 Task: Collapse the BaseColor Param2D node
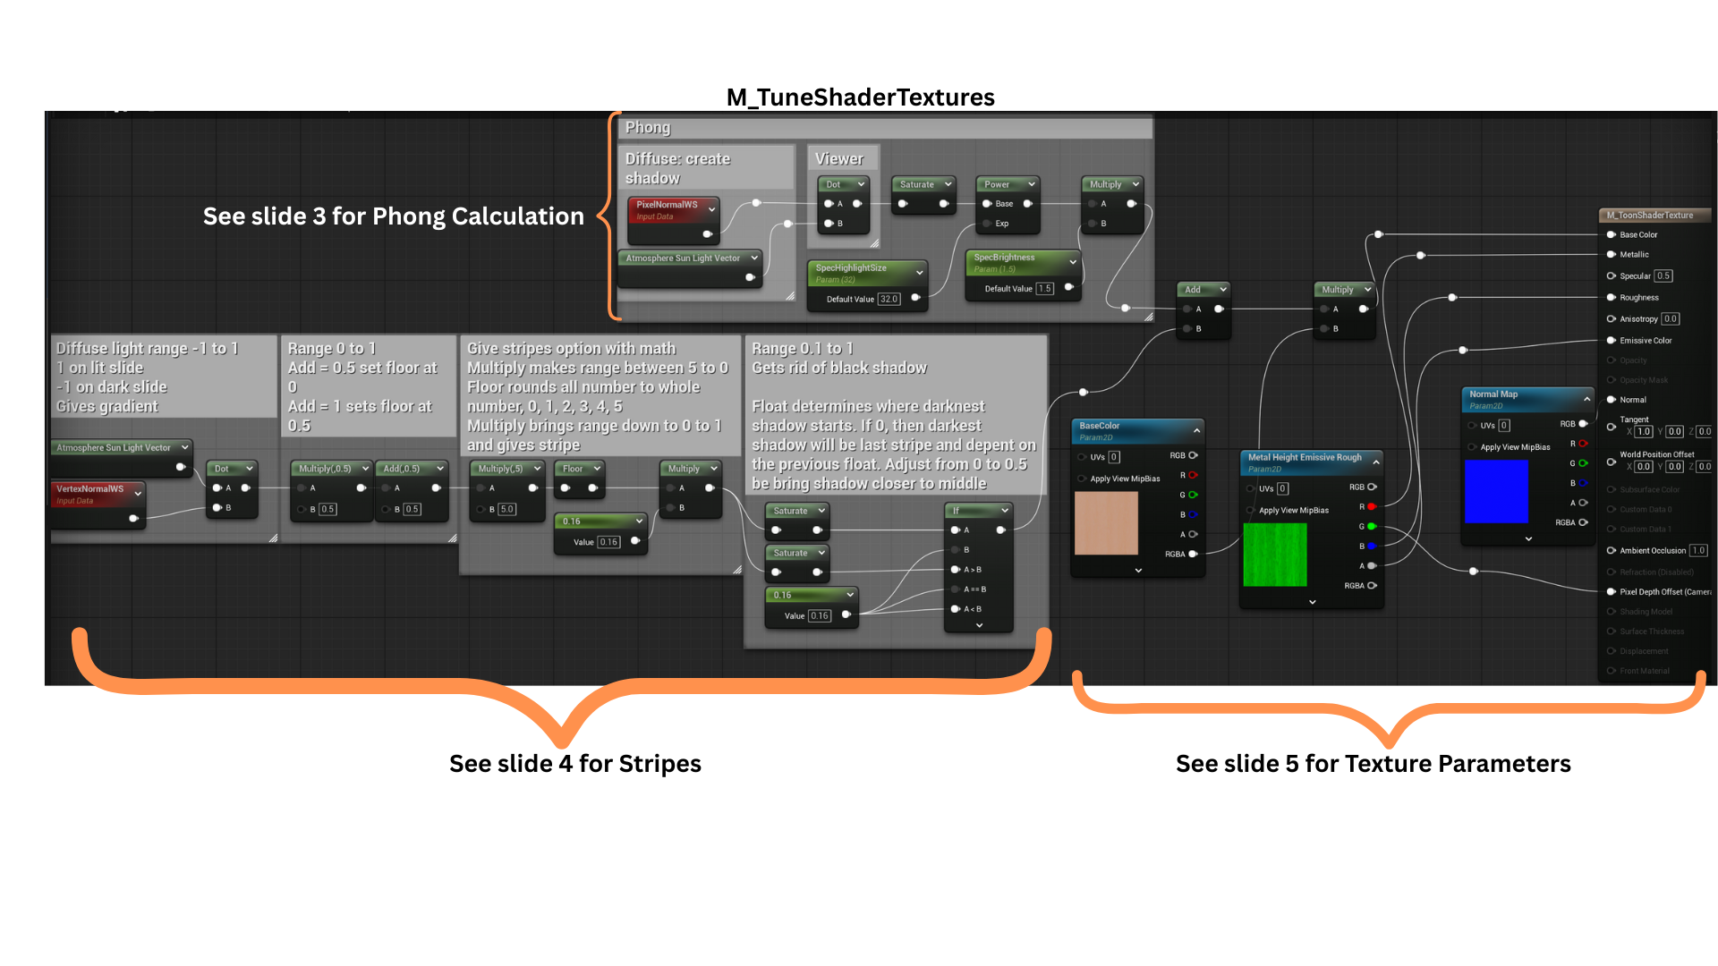pos(1196,430)
